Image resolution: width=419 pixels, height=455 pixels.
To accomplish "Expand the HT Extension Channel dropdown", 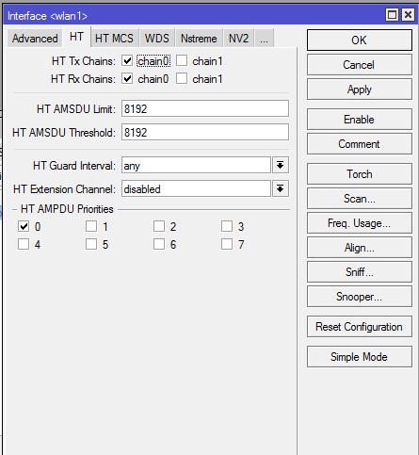I will click(x=281, y=188).
